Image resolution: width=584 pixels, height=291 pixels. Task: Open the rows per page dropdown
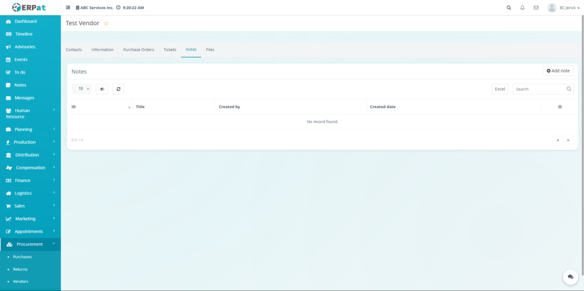(82, 89)
